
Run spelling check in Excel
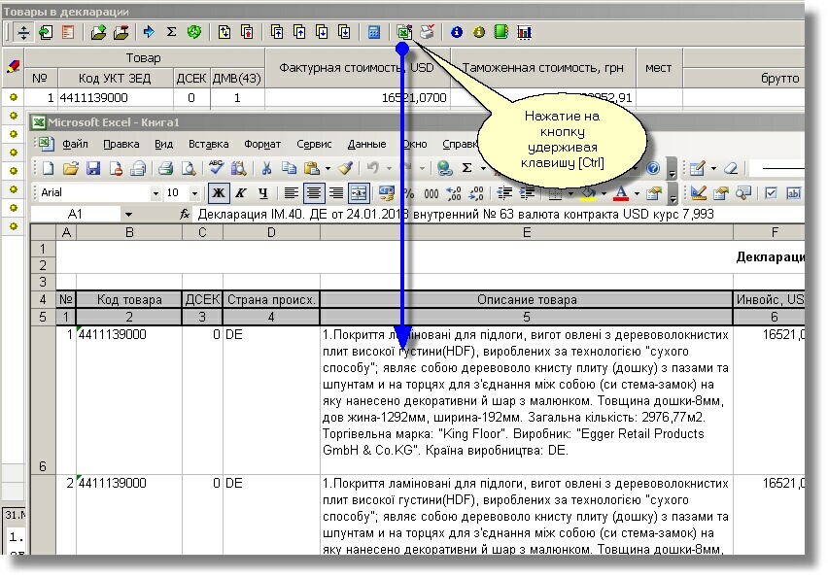coord(216,168)
